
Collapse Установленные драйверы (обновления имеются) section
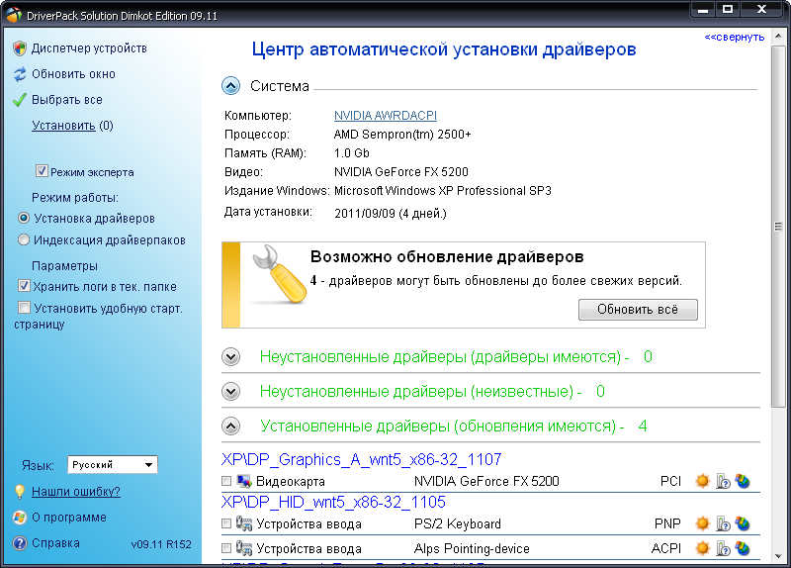(x=231, y=426)
